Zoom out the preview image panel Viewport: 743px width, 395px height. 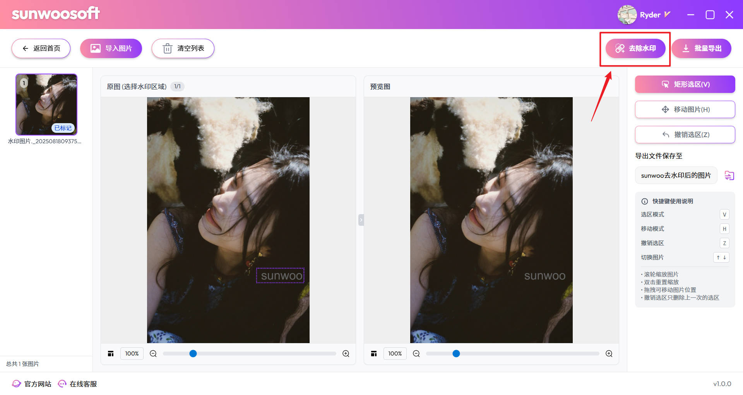click(416, 354)
